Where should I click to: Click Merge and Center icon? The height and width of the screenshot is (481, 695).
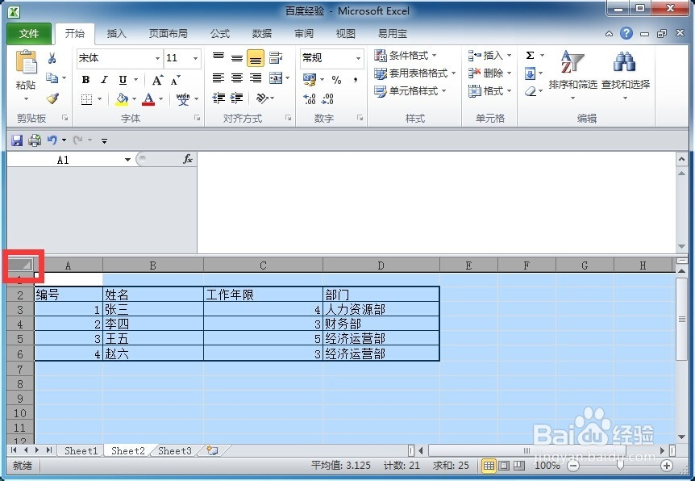tap(276, 78)
